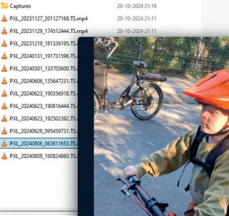Viewport: 229px width, 216px height.
Task: Click VLC cone icon for PXL_20240131_191731596
Action: point(4,56)
